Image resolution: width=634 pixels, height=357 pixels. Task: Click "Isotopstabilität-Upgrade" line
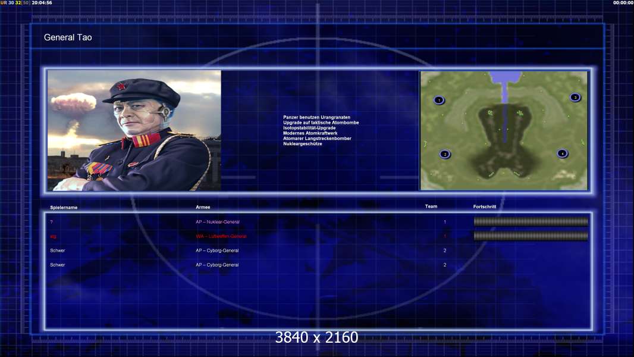click(x=309, y=128)
